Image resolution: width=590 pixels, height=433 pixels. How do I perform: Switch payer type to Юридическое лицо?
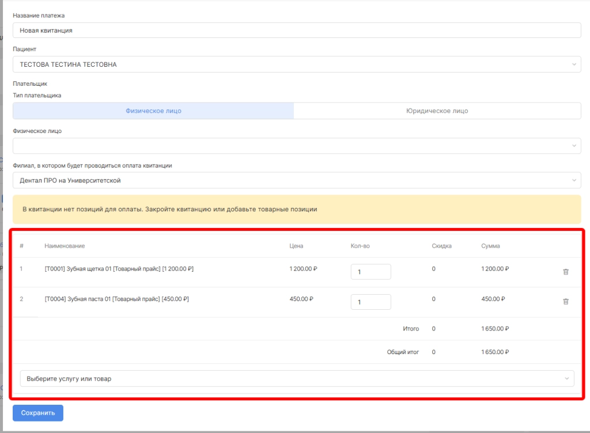437,111
